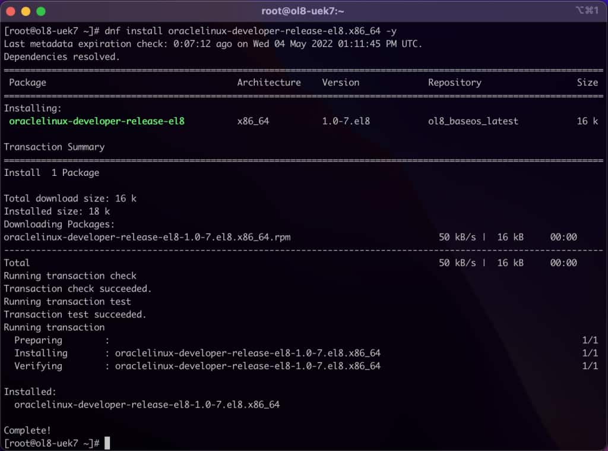This screenshot has height=451, width=608.
Task: Click the red close button
Action: 11,10
